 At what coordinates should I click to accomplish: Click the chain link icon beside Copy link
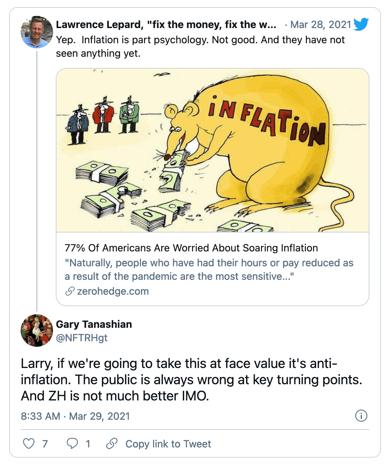(112, 443)
